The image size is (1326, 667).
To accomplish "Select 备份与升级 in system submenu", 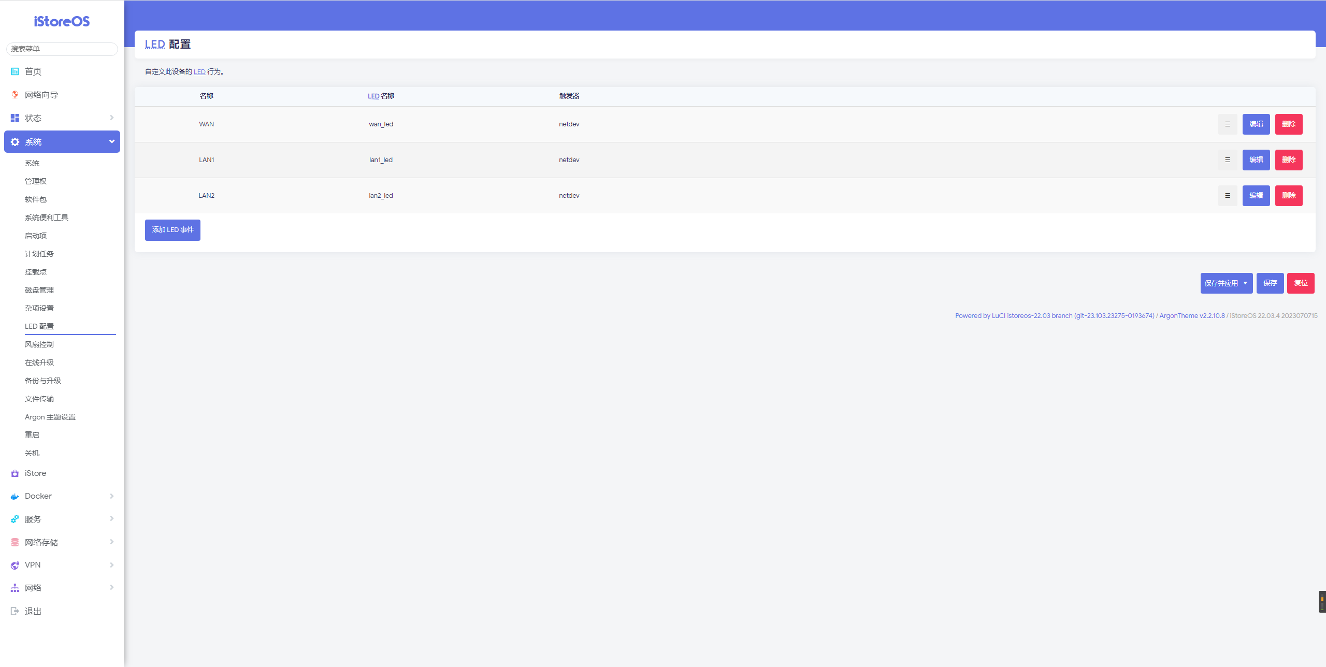I will (43, 381).
